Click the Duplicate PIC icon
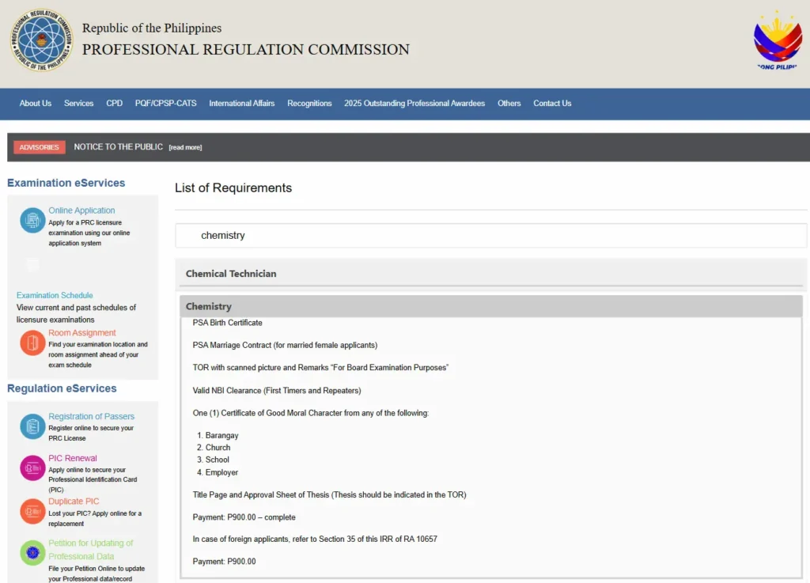 coord(32,511)
